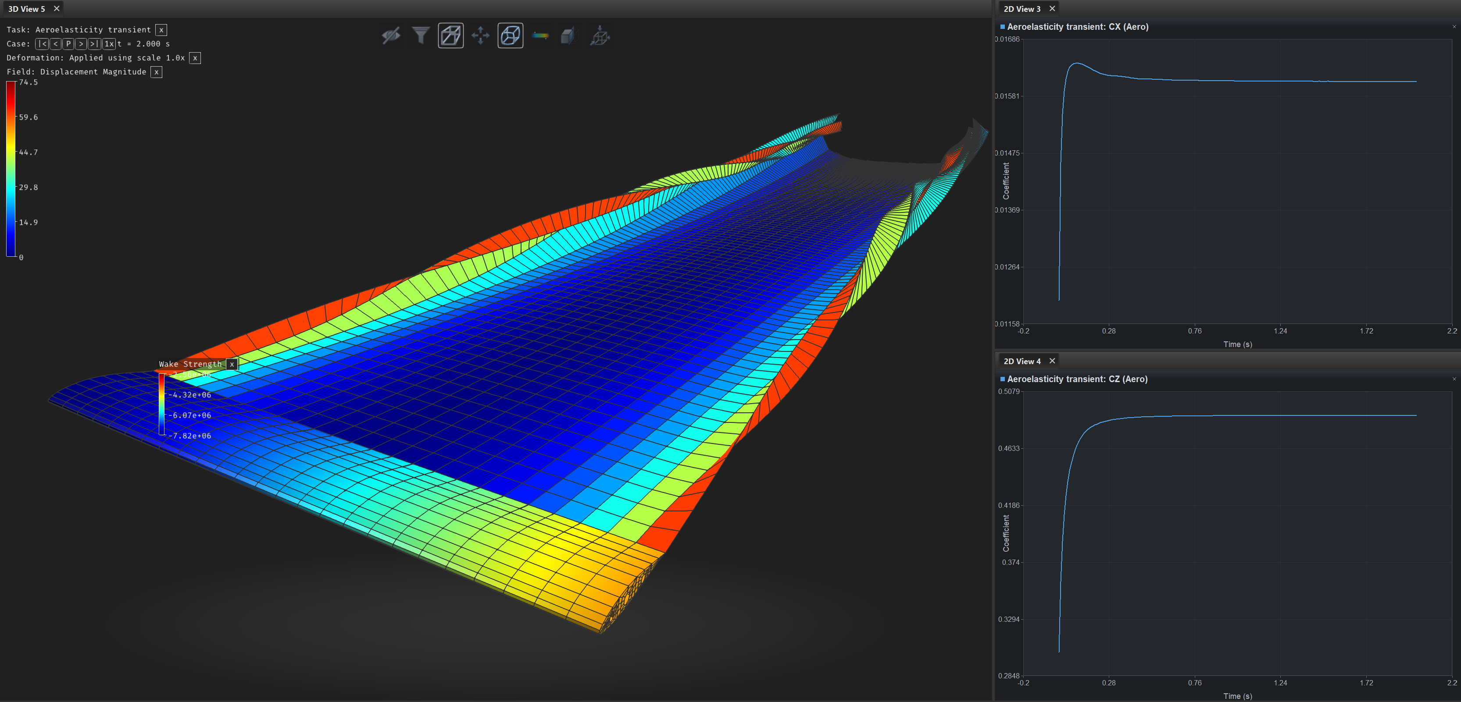Click the cube with axes arrows icon
Screen dimensions: 1461x702
pyautogui.click(x=600, y=35)
